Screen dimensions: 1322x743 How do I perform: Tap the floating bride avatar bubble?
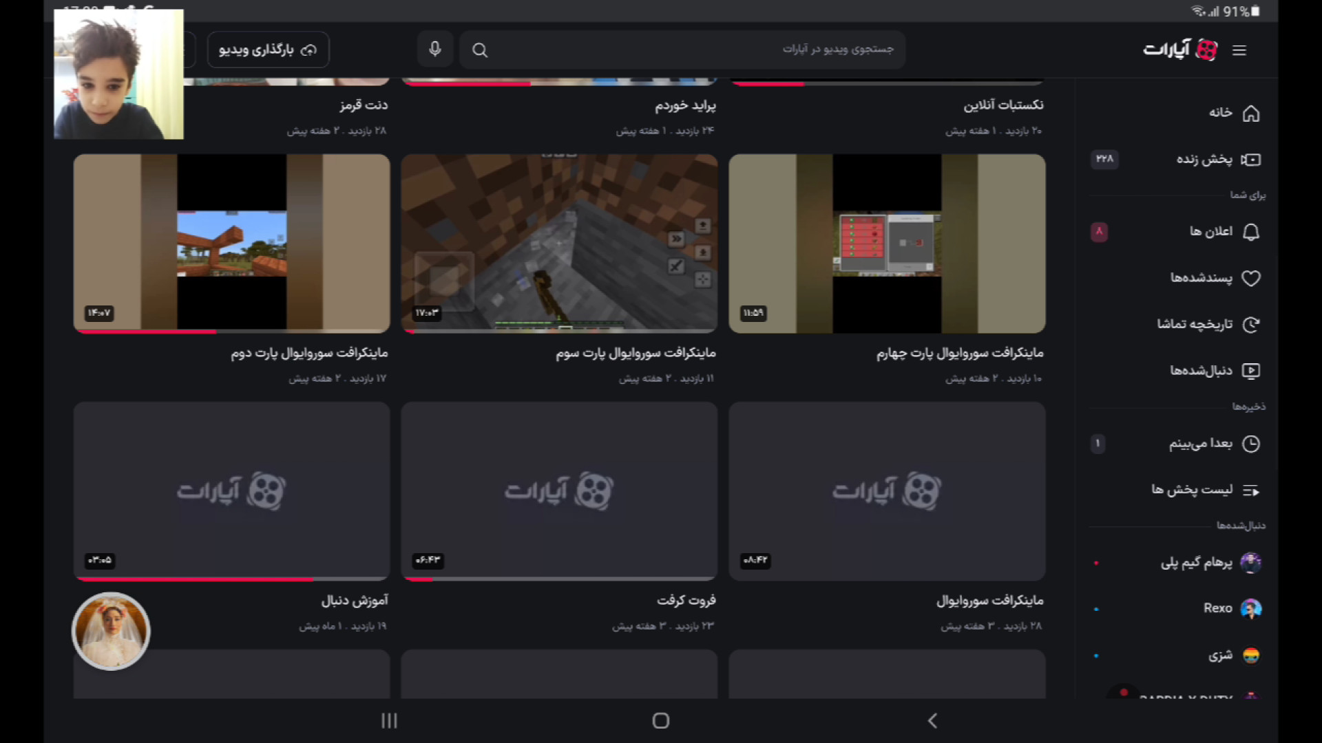(111, 631)
